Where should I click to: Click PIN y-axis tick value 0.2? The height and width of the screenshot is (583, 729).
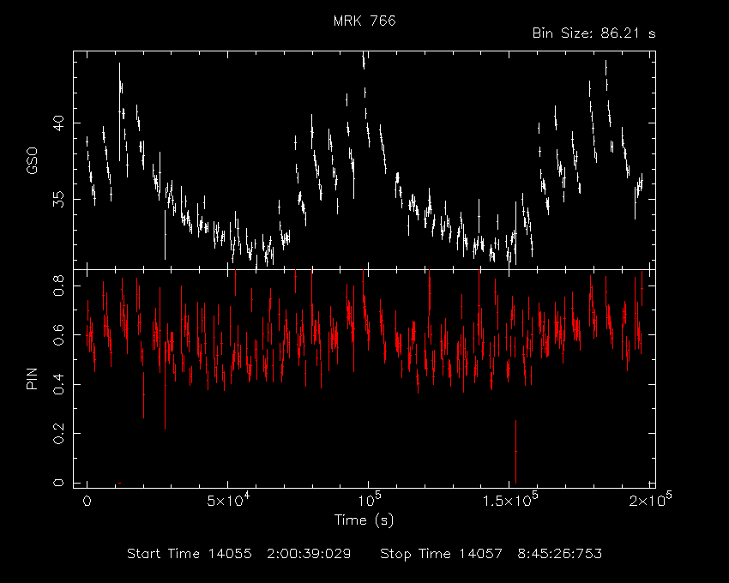coord(58,433)
